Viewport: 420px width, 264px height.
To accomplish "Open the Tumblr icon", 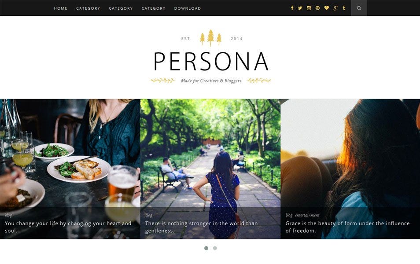I will tap(344, 8).
